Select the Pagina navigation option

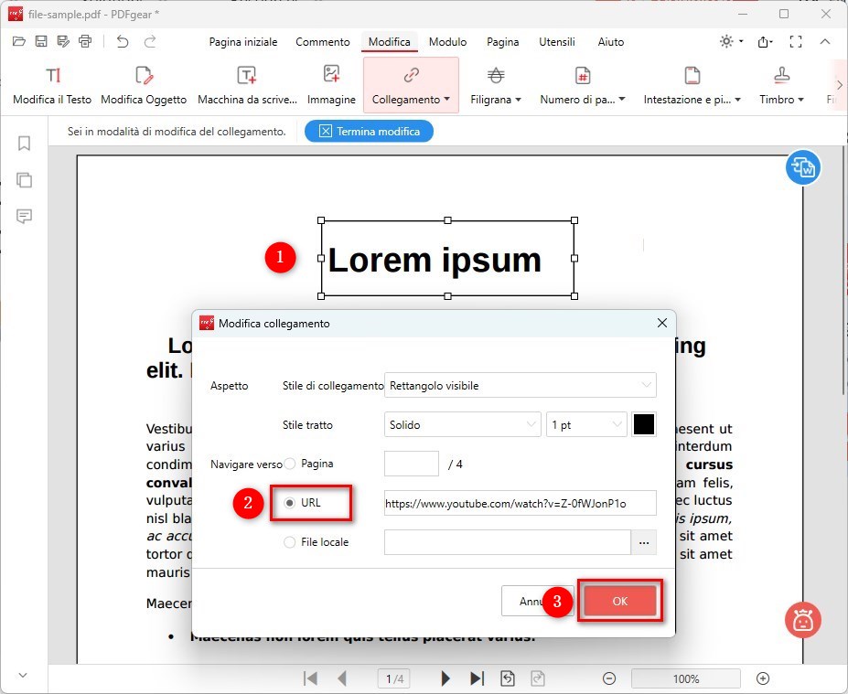click(x=289, y=464)
